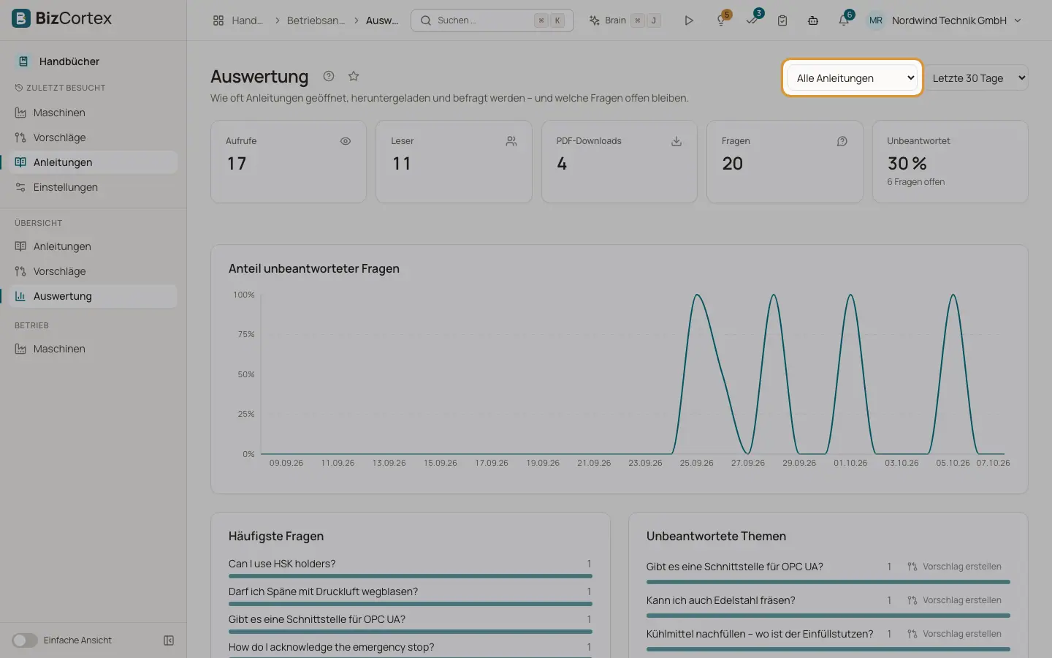Image resolution: width=1052 pixels, height=658 pixels.
Task: Go to the Hand... breadcrumb
Action: click(247, 20)
